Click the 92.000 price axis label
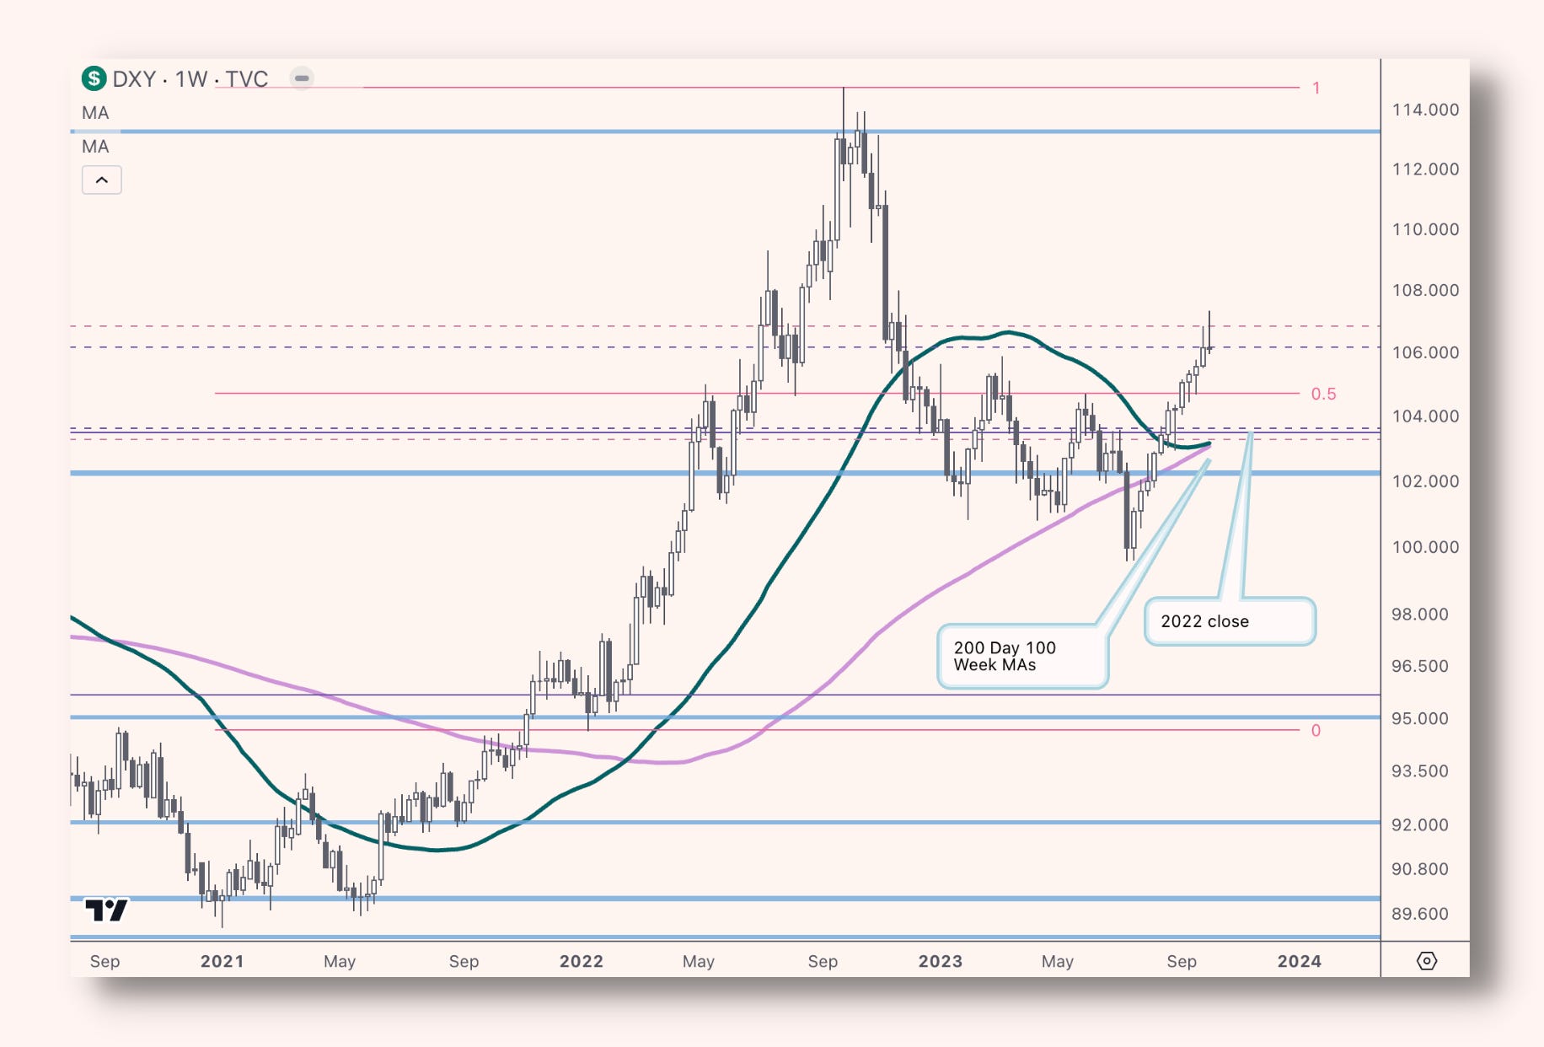This screenshot has height=1047, width=1544. [x=1420, y=825]
